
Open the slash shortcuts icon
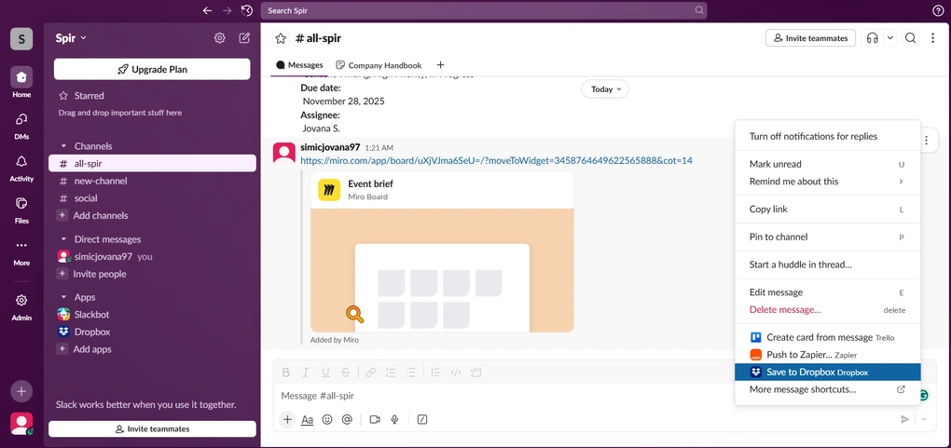pyautogui.click(x=422, y=419)
